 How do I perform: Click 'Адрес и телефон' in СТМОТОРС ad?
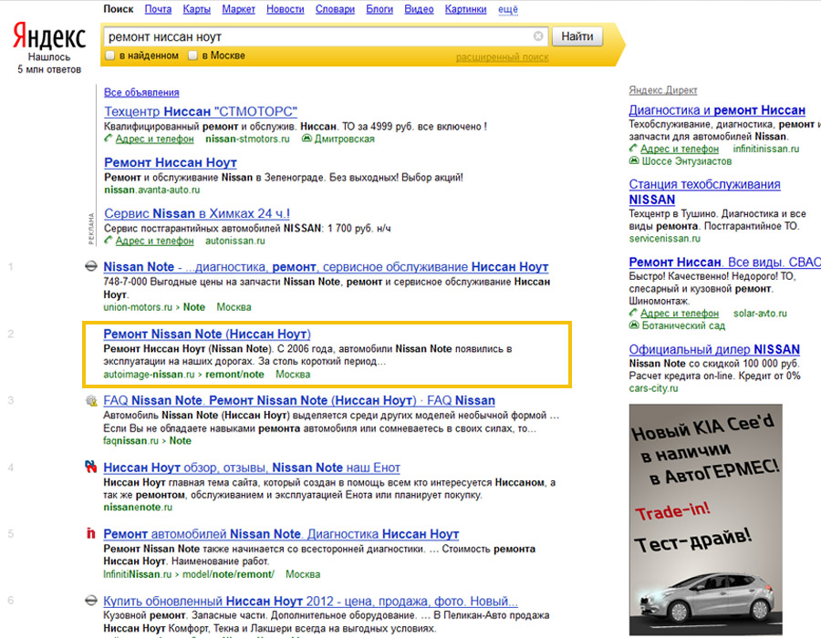tap(154, 139)
